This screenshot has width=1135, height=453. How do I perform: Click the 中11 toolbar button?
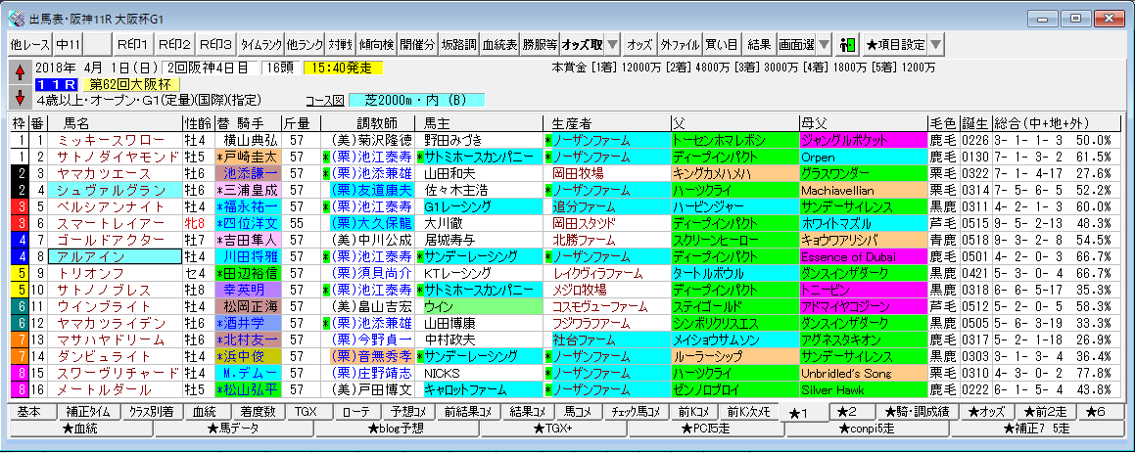69,45
